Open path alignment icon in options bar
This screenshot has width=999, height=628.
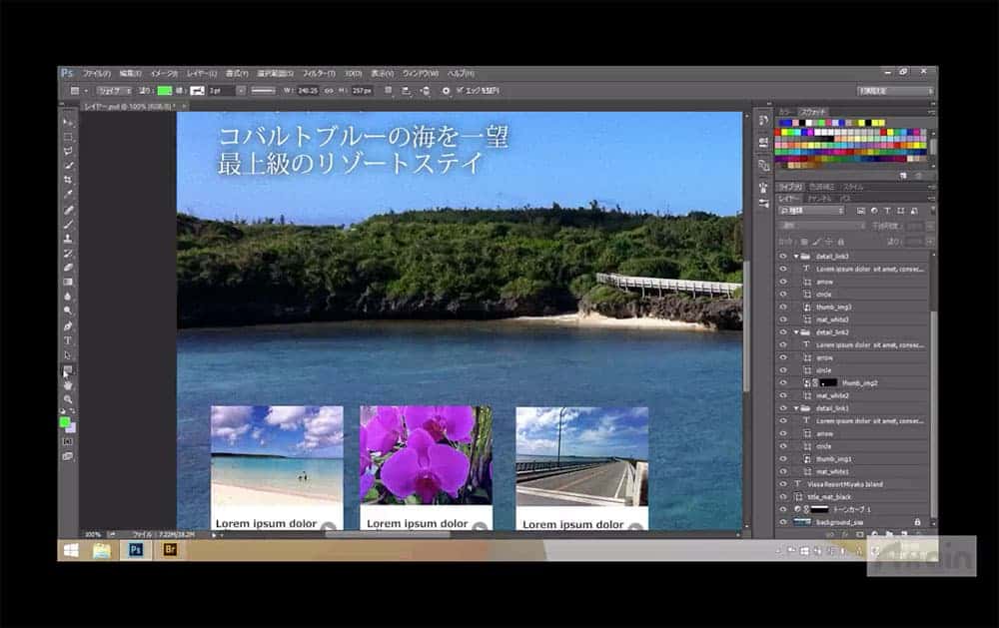coord(406,91)
